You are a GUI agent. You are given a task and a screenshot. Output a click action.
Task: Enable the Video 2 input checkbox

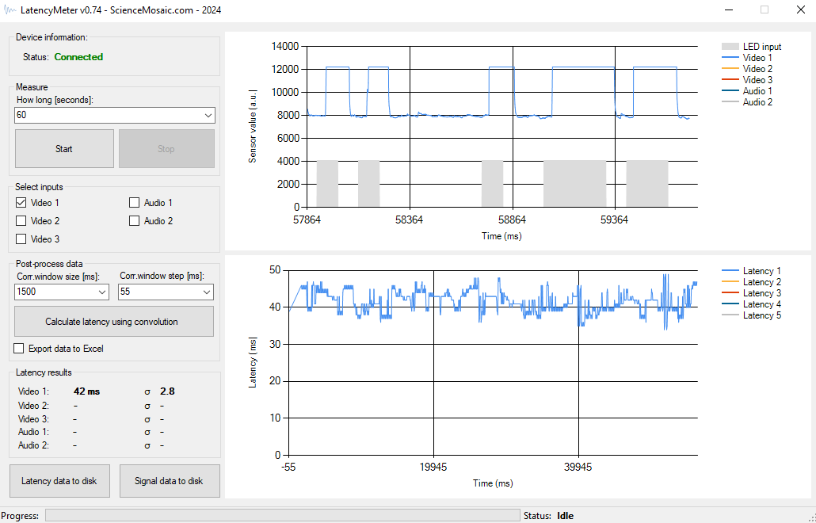pyautogui.click(x=21, y=220)
